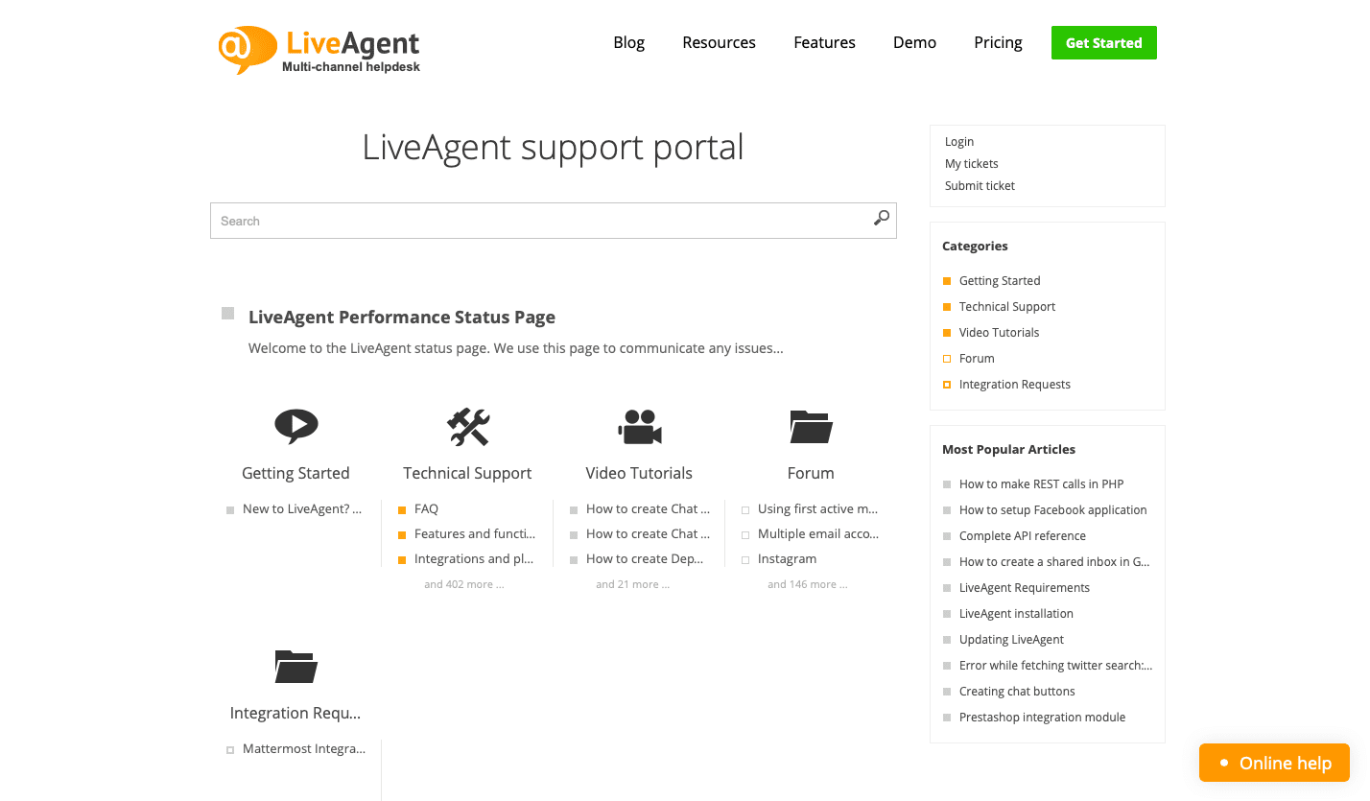Click the search magnifier icon

click(x=881, y=219)
